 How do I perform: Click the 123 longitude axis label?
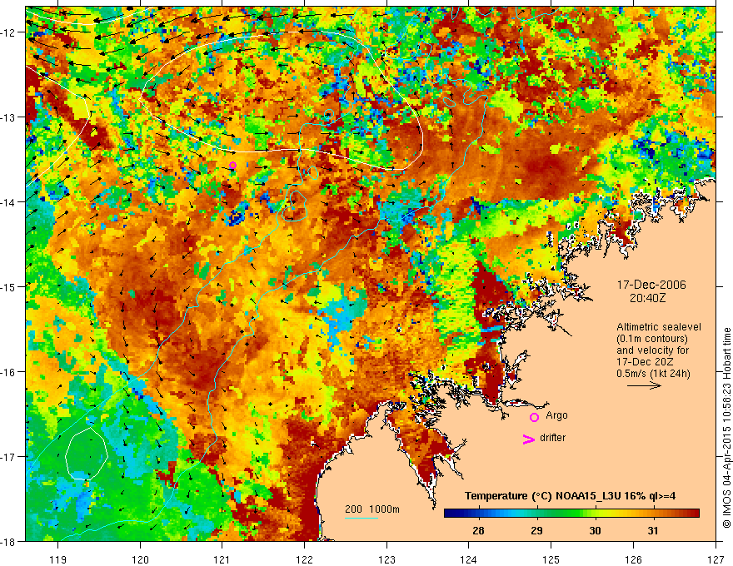(386, 559)
